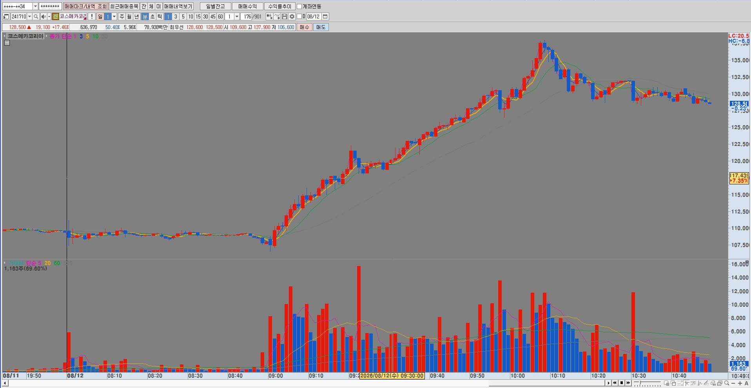Toggle the 잔 balance filter button
The width and height of the screenshot is (751, 388).
[143, 6]
